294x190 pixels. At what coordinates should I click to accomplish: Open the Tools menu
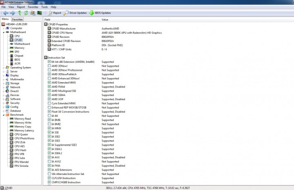(45, 7)
